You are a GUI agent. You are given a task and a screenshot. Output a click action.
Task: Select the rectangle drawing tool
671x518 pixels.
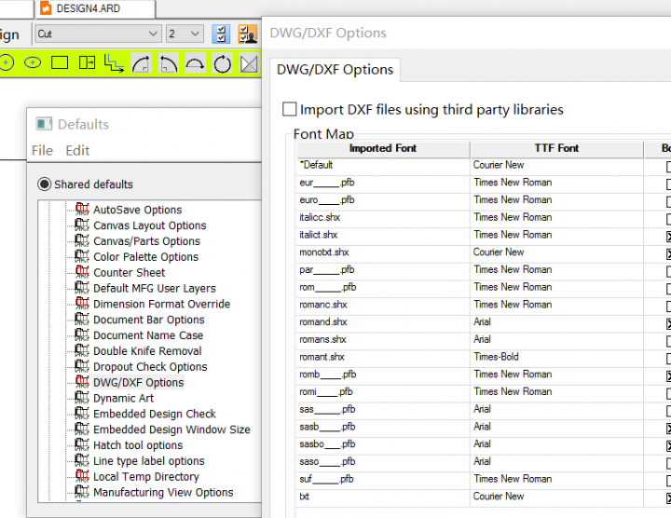pos(60,63)
